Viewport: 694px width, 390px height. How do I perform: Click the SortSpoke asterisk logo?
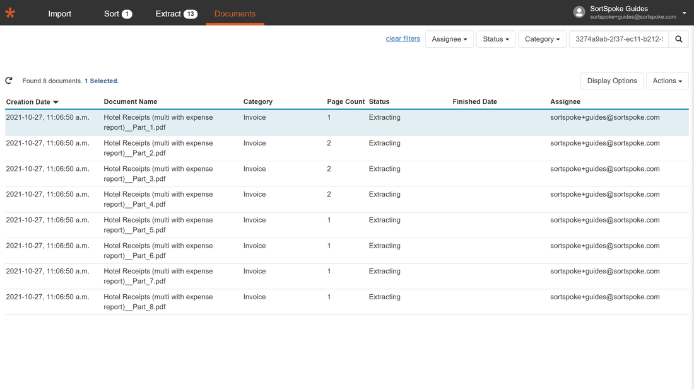[10, 13]
